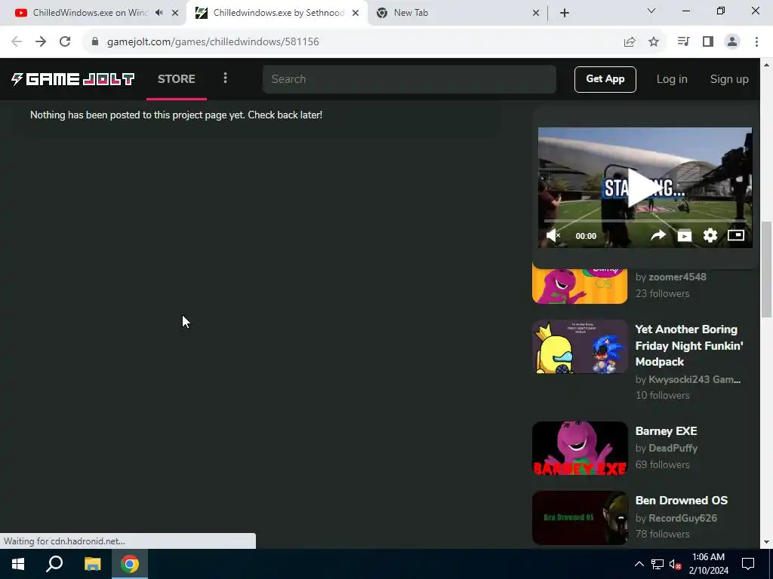This screenshot has height=579, width=773.
Task: Open a new browser tab with plus
Action: tap(565, 13)
